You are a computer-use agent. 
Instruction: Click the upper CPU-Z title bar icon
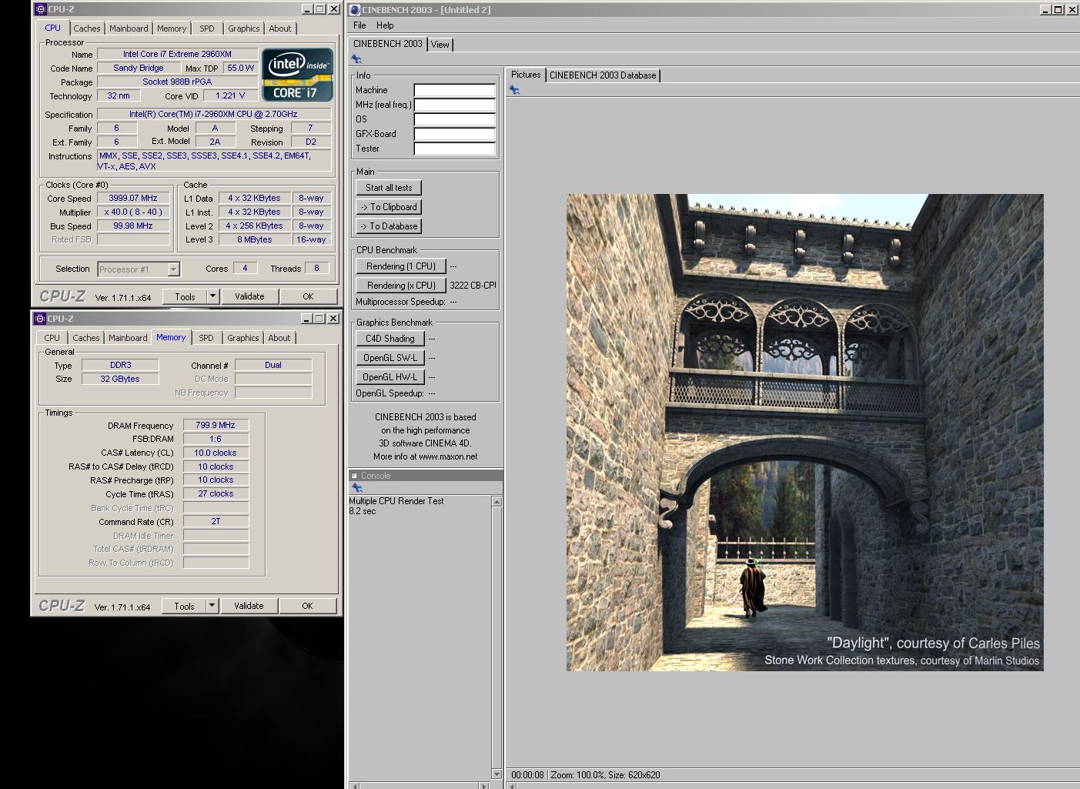pyautogui.click(x=41, y=9)
